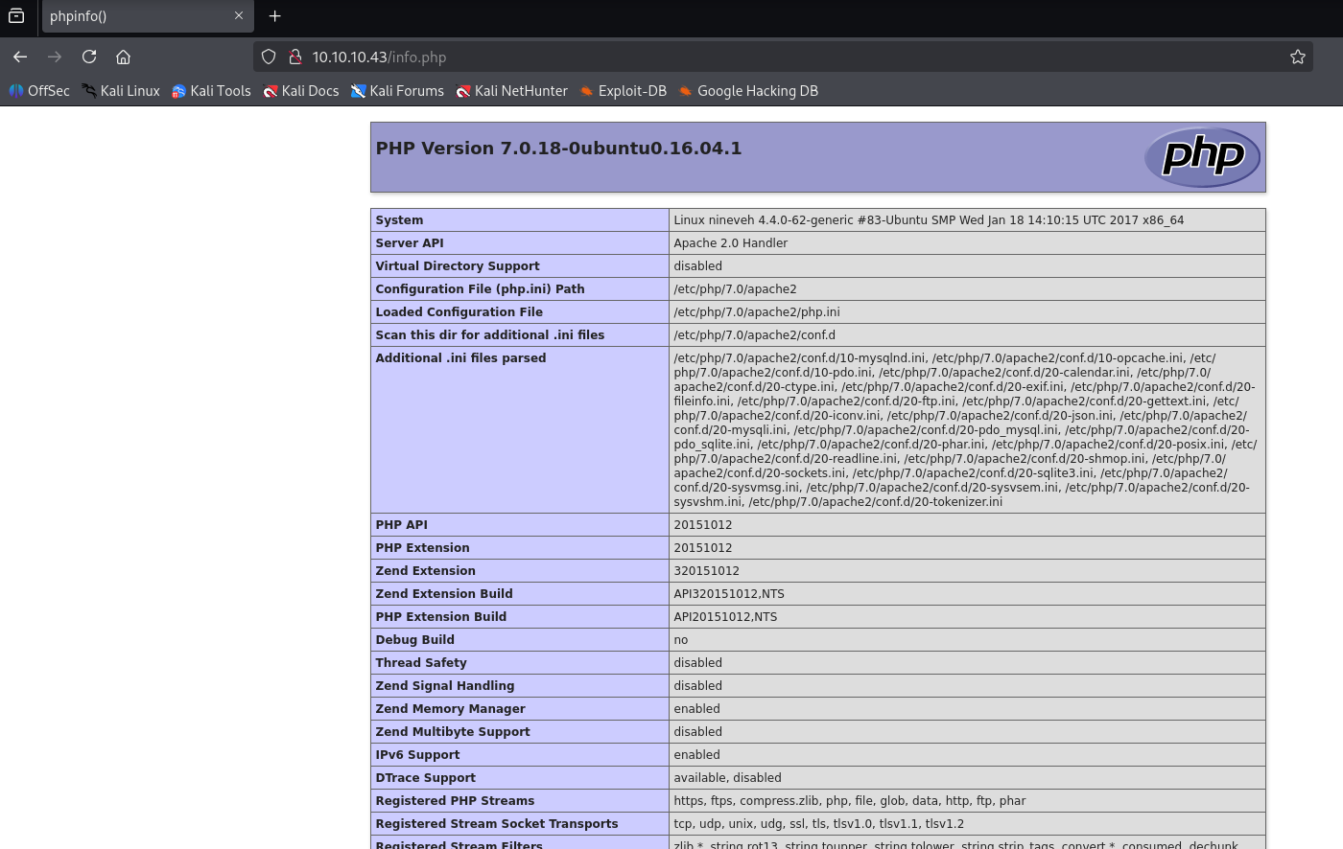
Task: Open the Kali Tools bookmark
Action: tap(211, 91)
